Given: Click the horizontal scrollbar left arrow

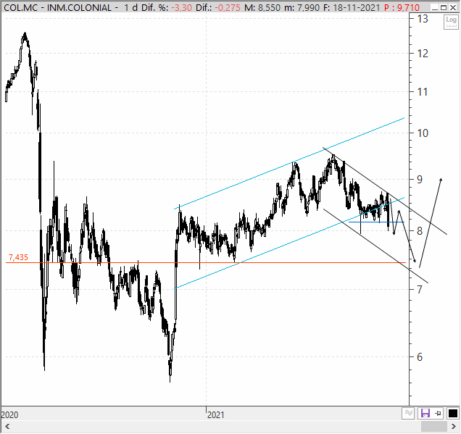Looking at the screenshot, I should tap(7, 426).
